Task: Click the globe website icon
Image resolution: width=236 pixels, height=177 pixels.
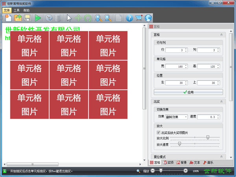Action: tap(148, 18)
